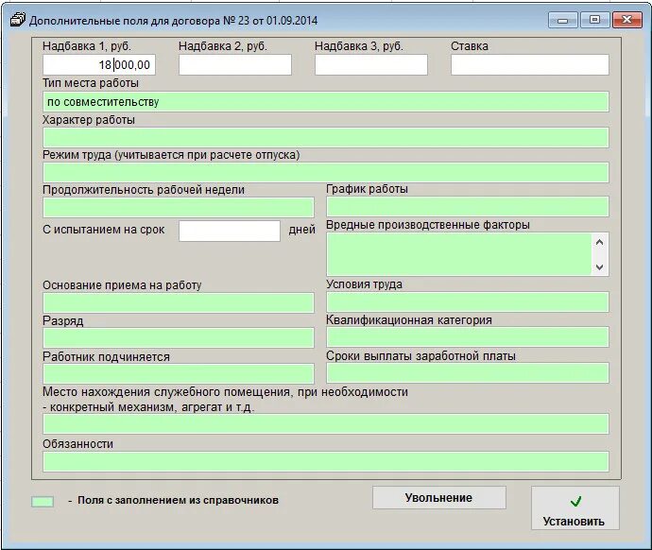Open the Характер работы reference field
The width and height of the screenshot is (652, 550).
tap(326, 138)
